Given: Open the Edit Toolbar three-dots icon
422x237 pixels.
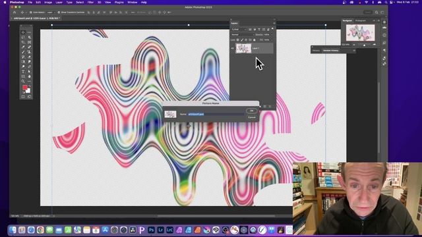Looking at the screenshot, I should pos(29,81).
